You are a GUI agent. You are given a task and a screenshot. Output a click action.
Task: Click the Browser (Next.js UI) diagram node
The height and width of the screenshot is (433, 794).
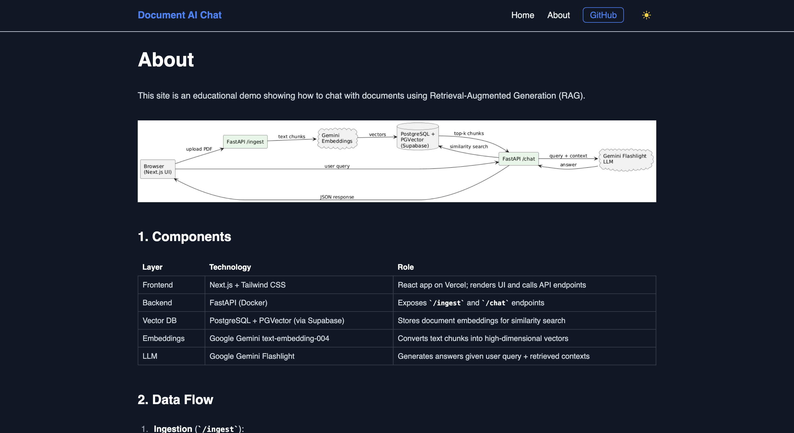pos(157,169)
